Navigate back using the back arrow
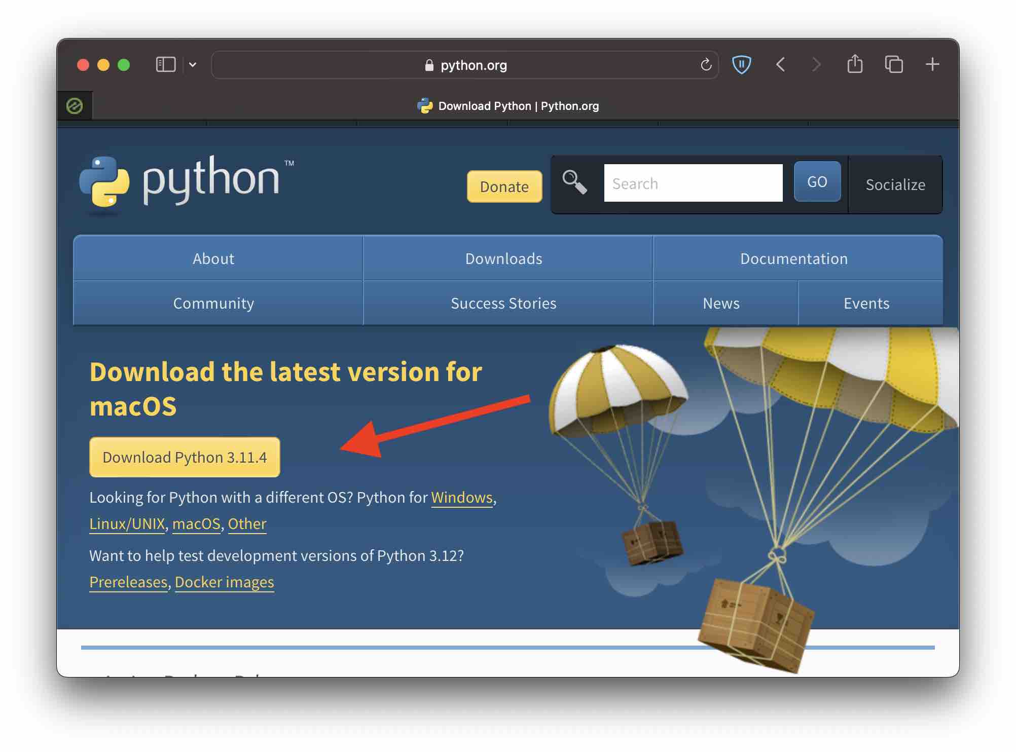1016x752 pixels. coord(781,65)
